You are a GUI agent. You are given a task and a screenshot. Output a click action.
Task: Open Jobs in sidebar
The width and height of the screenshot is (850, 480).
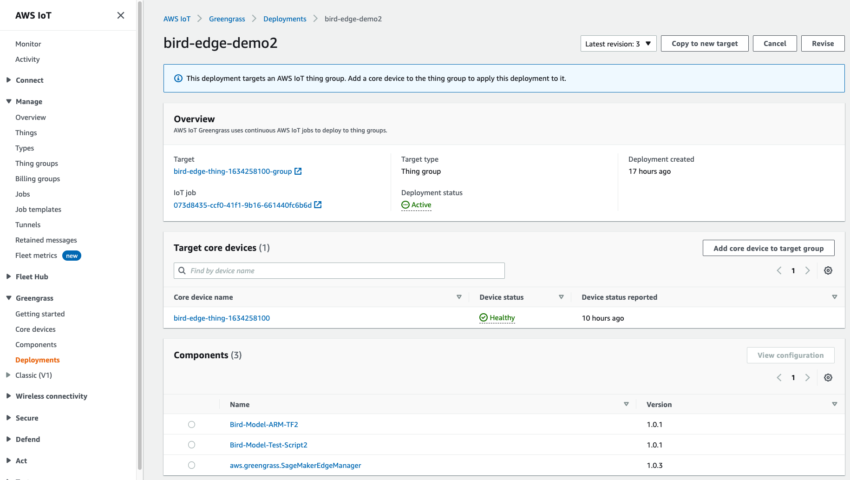coord(23,194)
